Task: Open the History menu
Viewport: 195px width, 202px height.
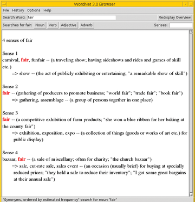Action: click(18, 10)
